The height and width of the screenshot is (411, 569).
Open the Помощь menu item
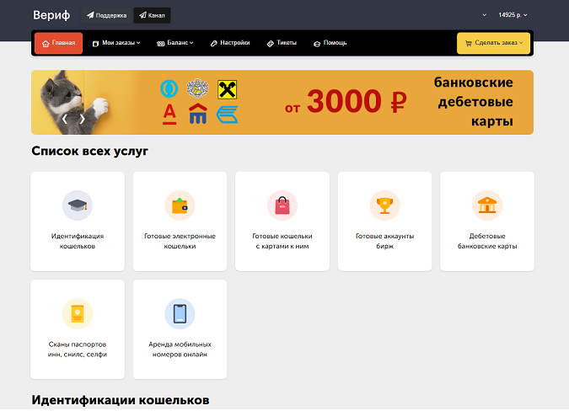(330, 43)
